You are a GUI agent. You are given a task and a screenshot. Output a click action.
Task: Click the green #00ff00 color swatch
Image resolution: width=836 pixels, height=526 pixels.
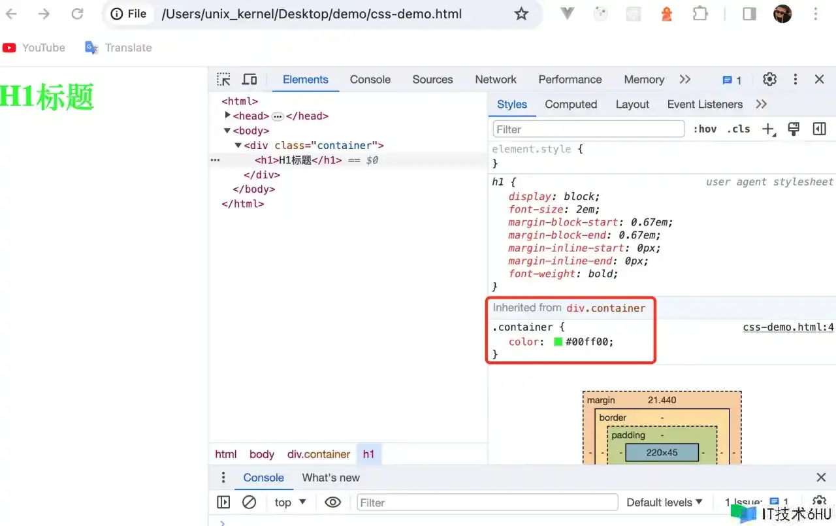(x=558, y=342)
